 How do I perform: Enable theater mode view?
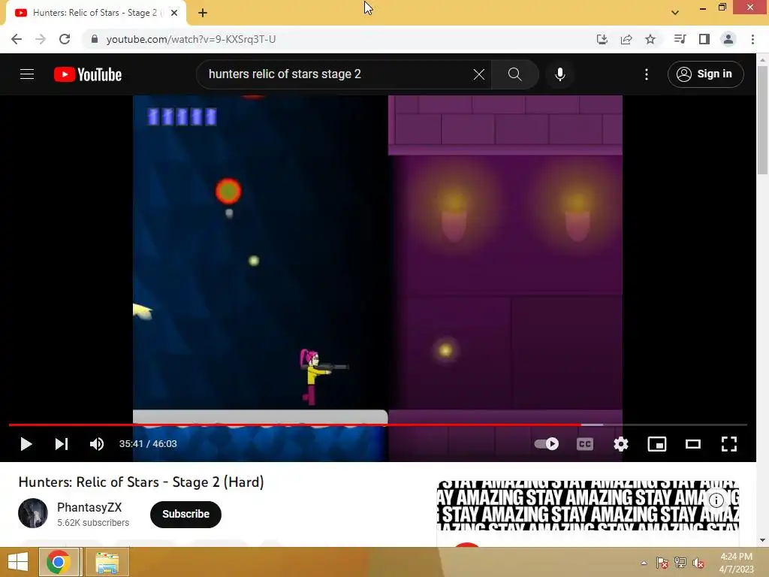coord(693,444)
